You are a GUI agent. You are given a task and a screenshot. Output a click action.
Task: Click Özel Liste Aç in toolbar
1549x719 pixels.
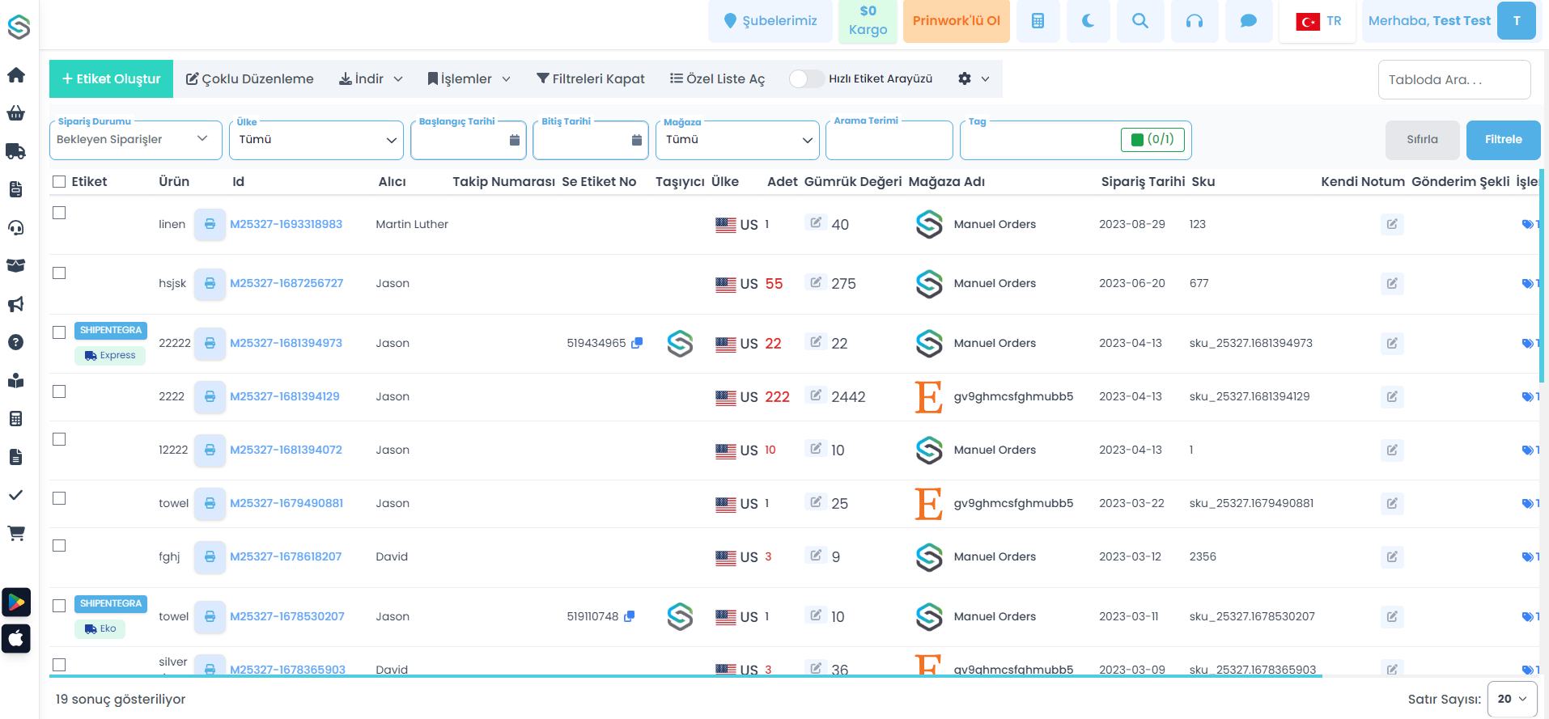(x=718, y=78)
